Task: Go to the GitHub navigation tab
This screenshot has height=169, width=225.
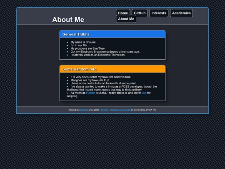Action: click(140, 13)
